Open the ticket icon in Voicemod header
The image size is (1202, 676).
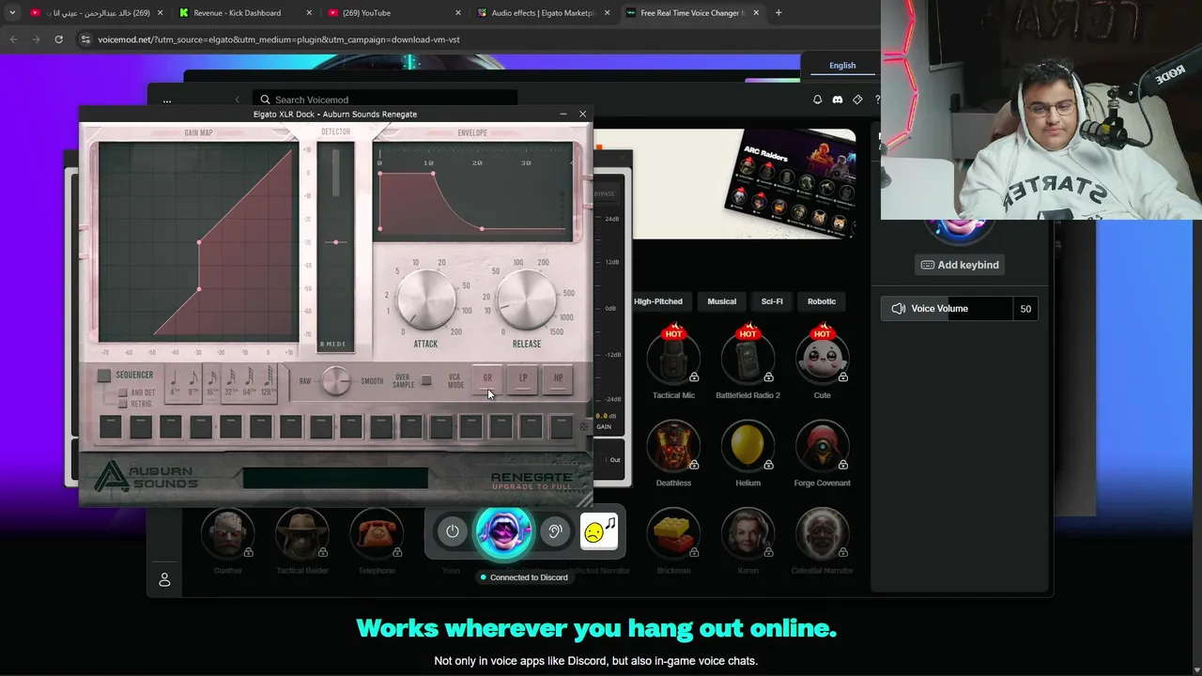[857, 100]
